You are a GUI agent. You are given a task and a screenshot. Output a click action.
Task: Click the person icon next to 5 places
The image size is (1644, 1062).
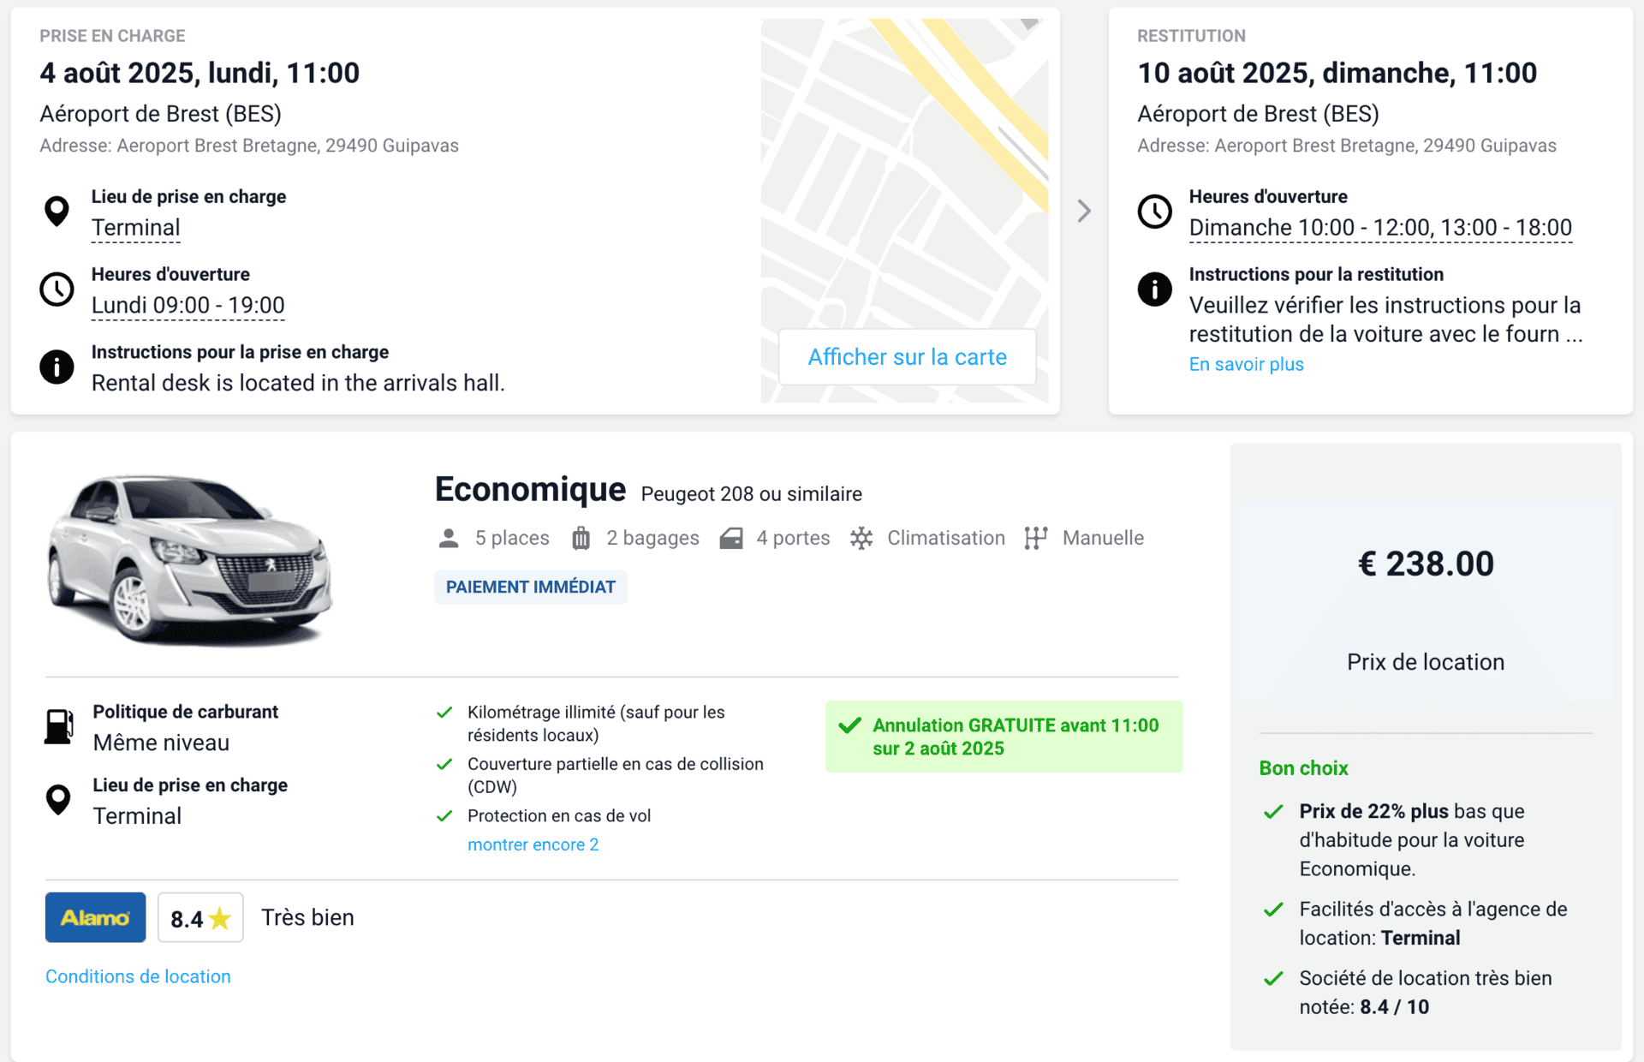pyautogui.click(x=449, y=538)
